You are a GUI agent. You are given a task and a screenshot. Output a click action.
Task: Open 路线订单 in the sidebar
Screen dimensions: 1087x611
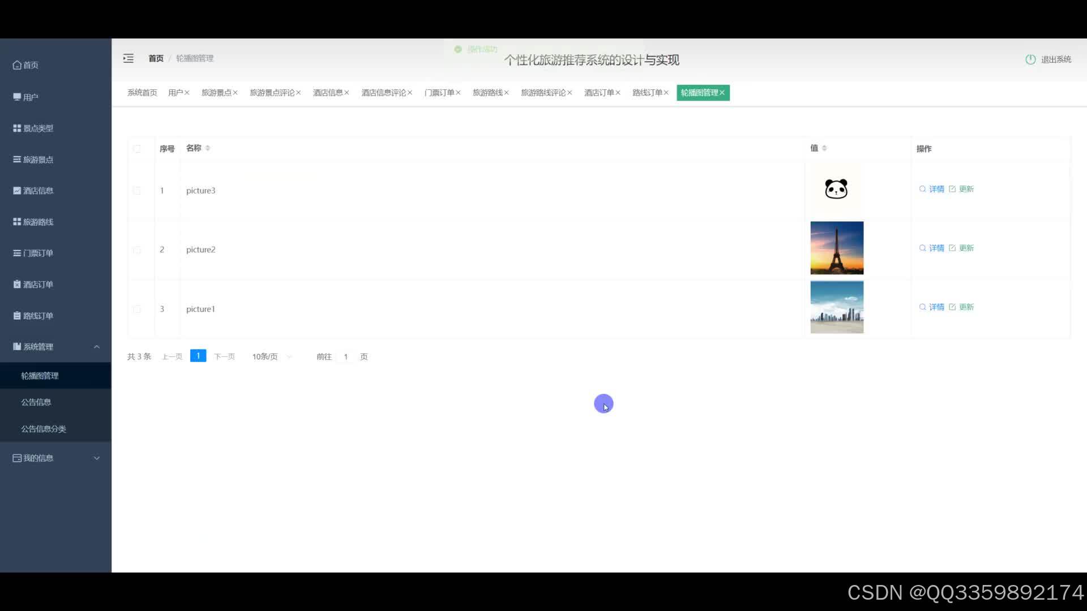[55, 316]
